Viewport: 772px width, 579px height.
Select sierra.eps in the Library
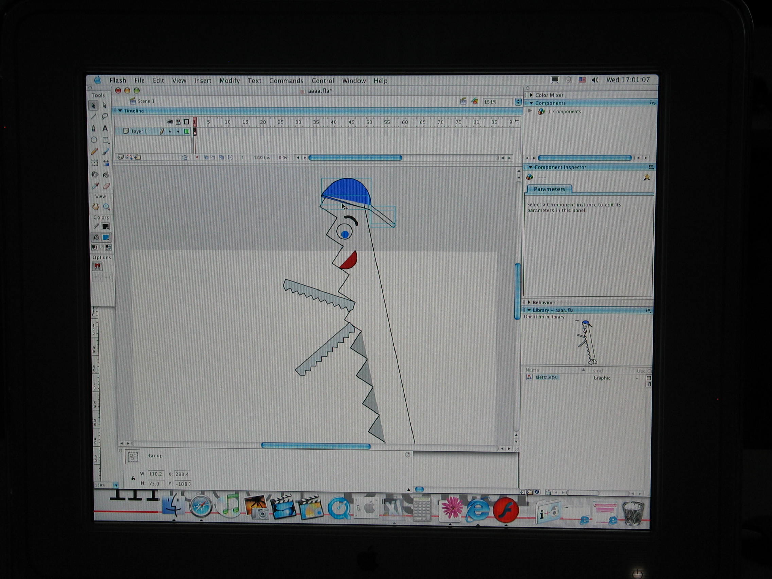click(x=546, y=377)
